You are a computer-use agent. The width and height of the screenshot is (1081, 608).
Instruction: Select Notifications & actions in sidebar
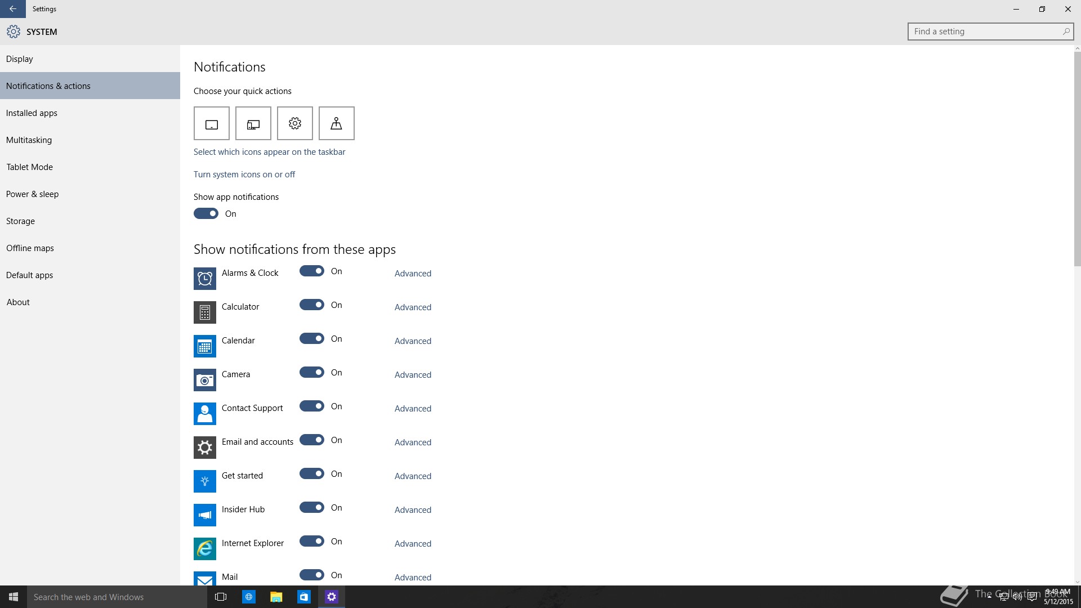point(90,86)
